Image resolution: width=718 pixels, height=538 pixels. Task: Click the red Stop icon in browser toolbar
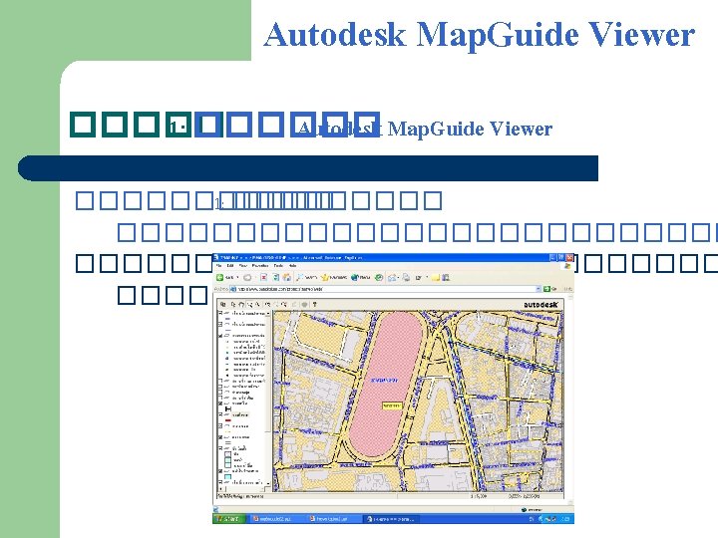pyautogui.click(x=263, y=277)
